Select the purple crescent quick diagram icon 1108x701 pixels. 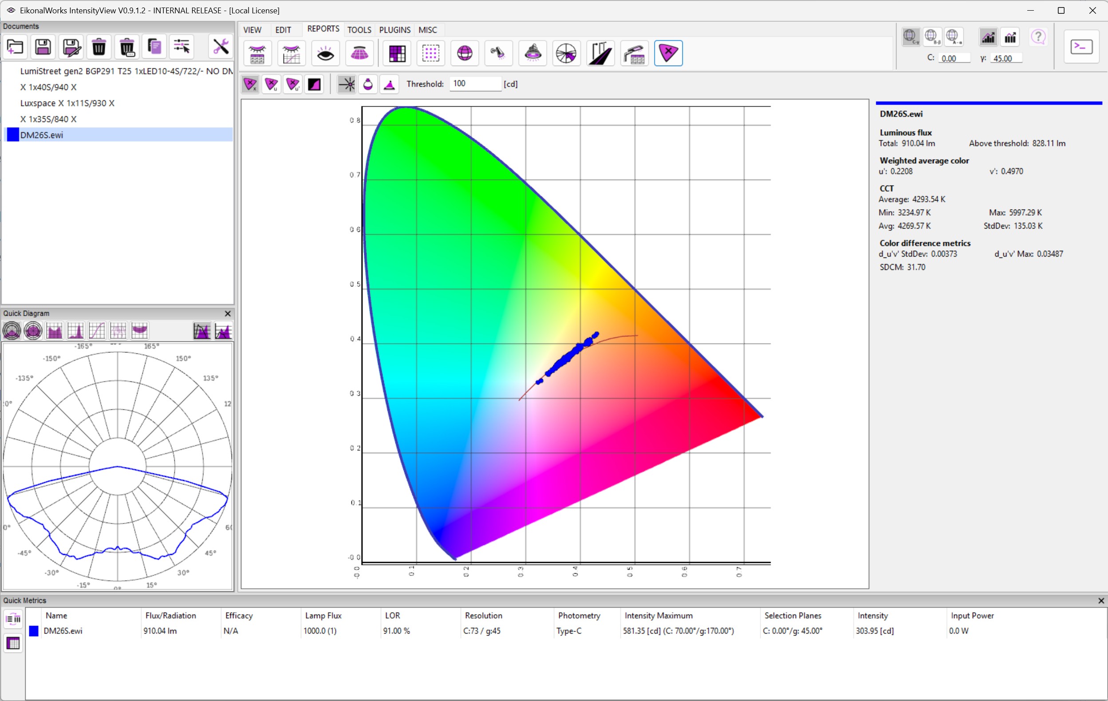[x=139, y=330]
